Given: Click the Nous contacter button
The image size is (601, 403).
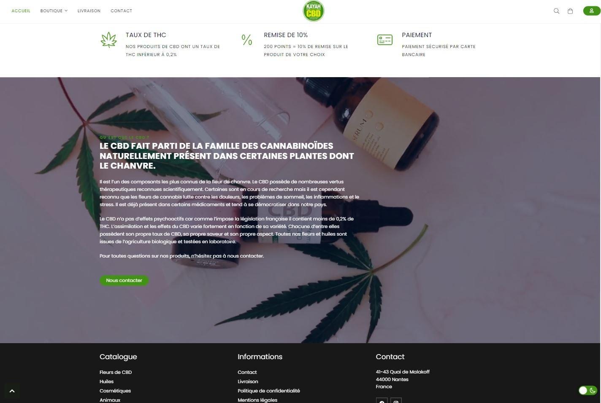Looking at the screenshot, I should (x=124, y=280).
